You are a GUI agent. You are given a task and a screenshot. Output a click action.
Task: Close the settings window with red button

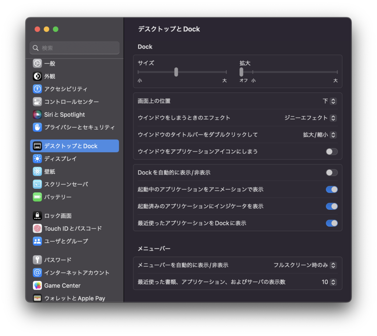(37, 29)
